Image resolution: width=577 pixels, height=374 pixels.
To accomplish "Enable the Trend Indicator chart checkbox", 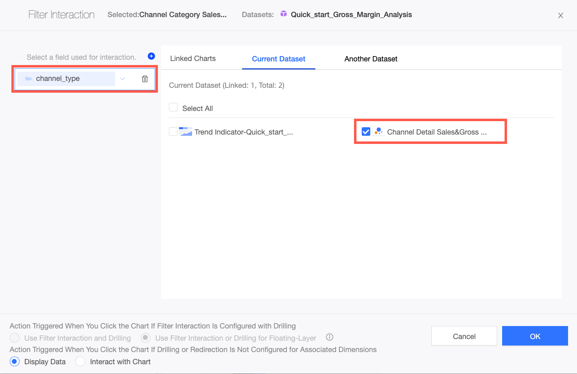I will click(x=173, y=132).
